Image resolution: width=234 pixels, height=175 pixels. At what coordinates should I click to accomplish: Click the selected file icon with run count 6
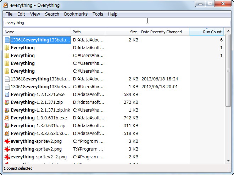point(7,40)
